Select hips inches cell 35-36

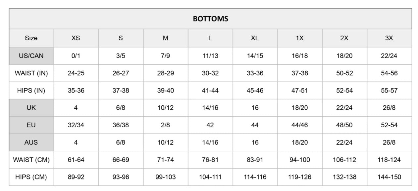click(x=76, y=91)
